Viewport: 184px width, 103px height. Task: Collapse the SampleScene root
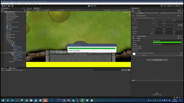pos(4,12)
